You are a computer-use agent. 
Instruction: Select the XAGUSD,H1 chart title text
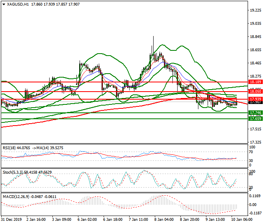point(18,4)
